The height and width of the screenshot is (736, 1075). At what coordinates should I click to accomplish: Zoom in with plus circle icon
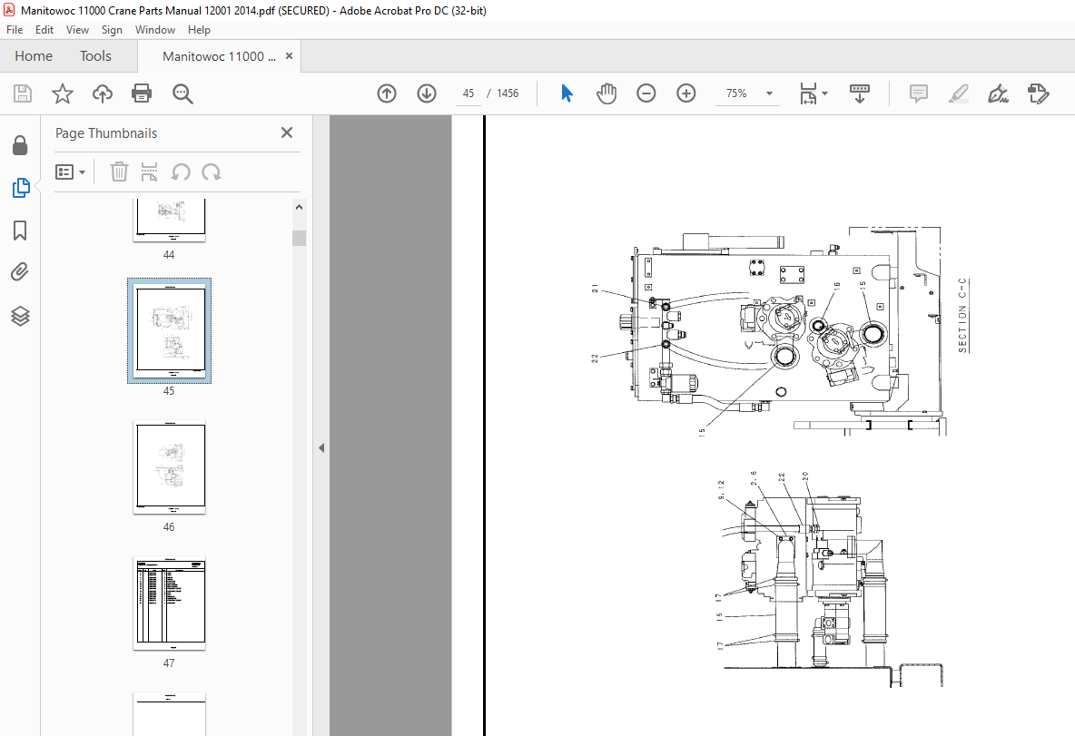[x=685, y=93]
